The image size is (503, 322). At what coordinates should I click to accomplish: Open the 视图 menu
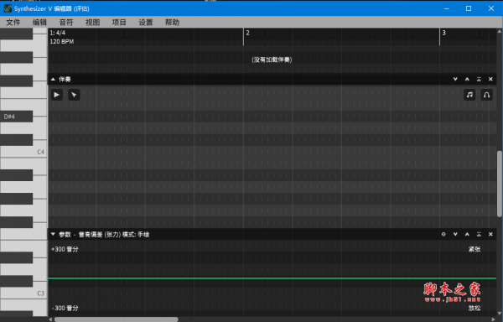coord(93,22)
